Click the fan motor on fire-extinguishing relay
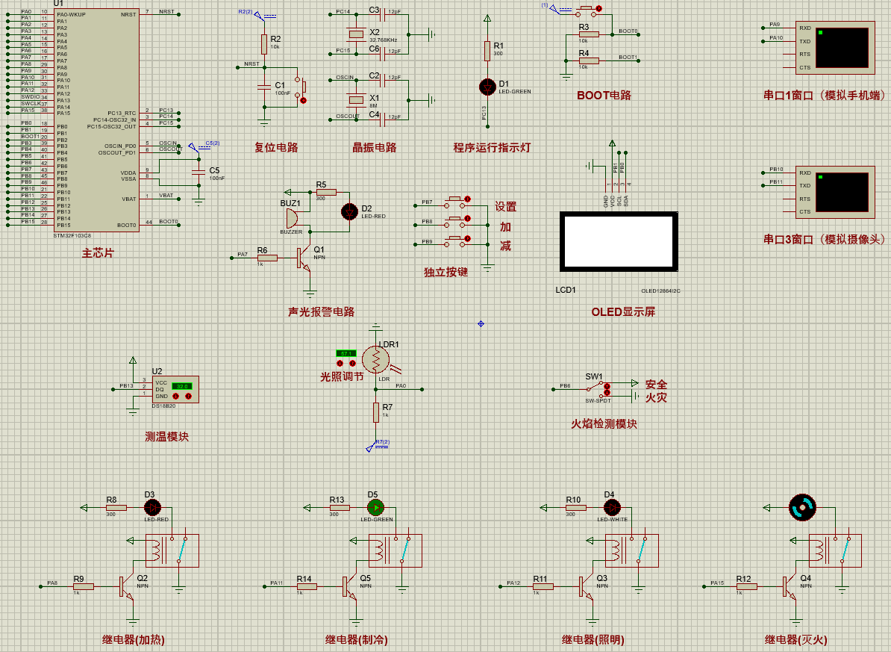This screenshot has width=891, height=652. (x=802, y=508)
